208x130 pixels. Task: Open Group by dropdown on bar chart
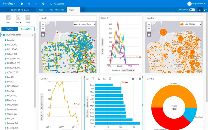[x=87, y=102]
